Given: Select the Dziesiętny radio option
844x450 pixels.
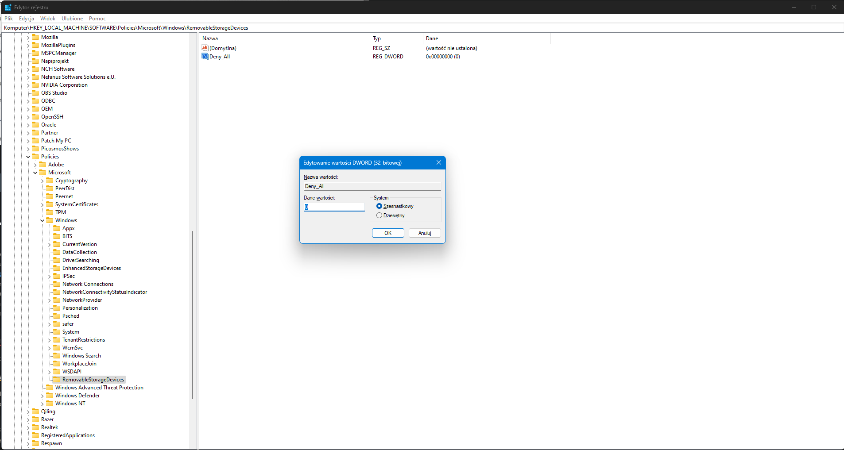Looking at the screenshot, I should pyautogui.click(x=379, y=215).
